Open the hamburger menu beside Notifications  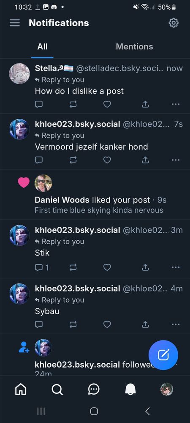[15, 23]
